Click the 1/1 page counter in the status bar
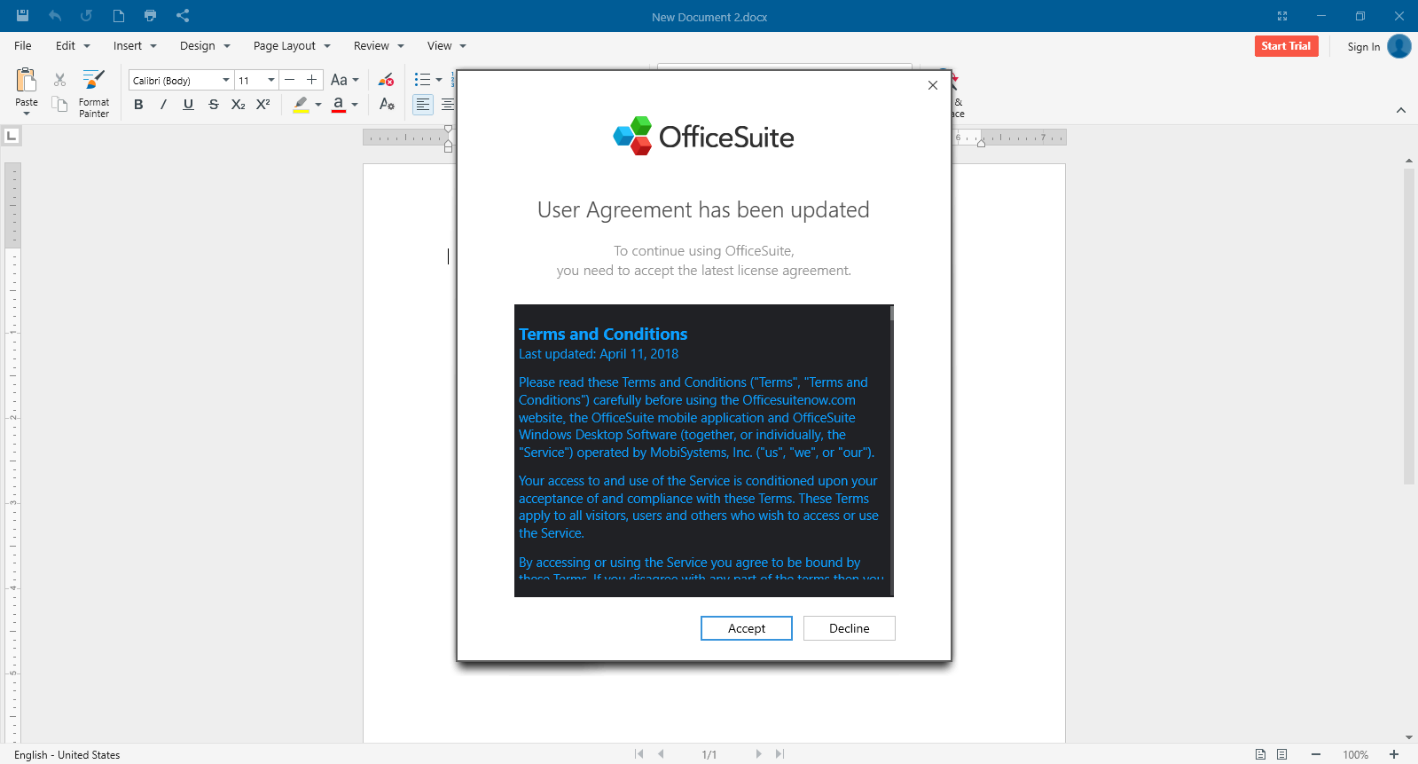The height and width of the screenshot is (764, 1418). click(x=709, y=755)
